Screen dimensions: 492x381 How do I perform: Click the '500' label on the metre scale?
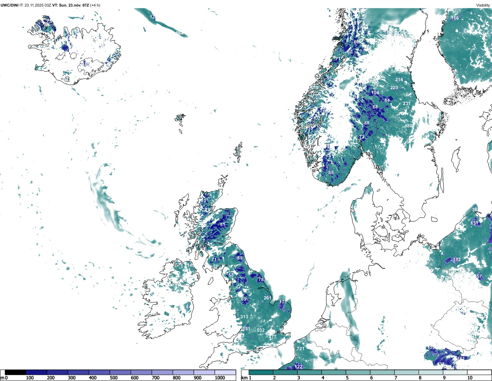(113, 378)
